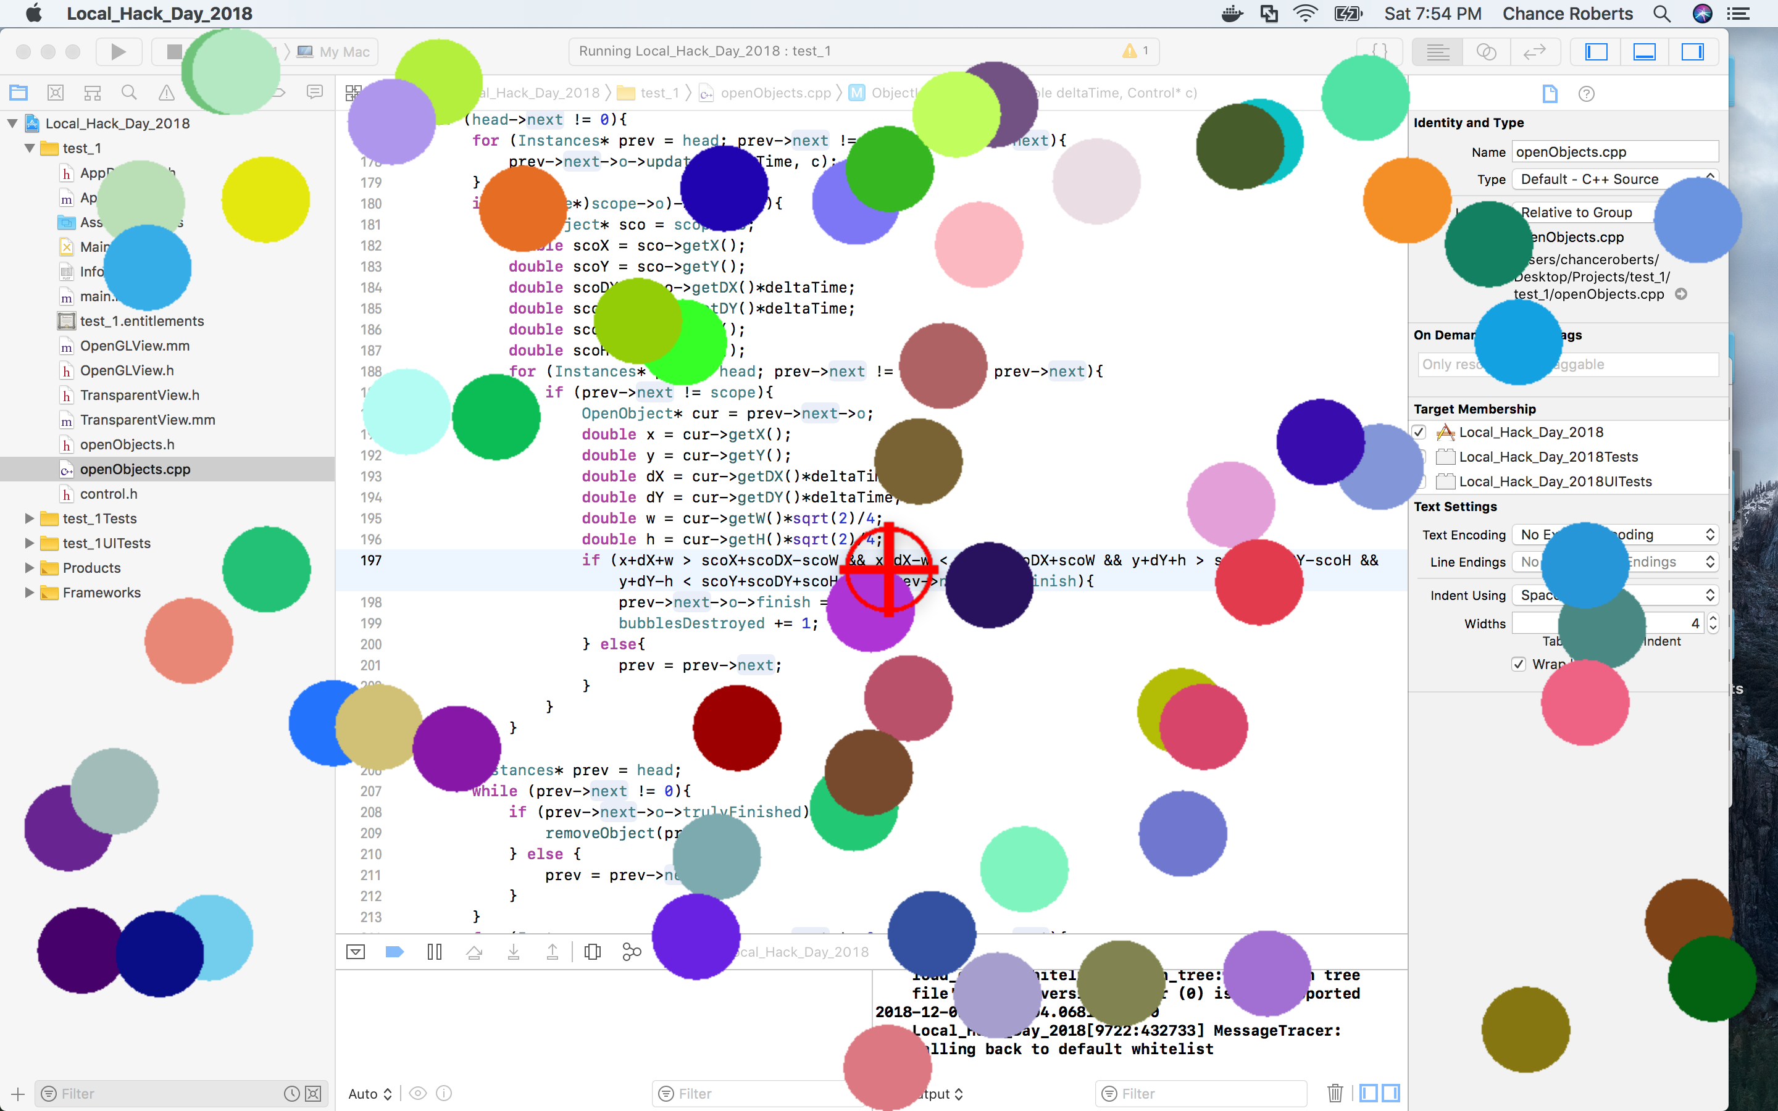Uncheck Local_Hack_Day_2018 target membership
1778x1111 pixels.
(x=1419, y=432)
